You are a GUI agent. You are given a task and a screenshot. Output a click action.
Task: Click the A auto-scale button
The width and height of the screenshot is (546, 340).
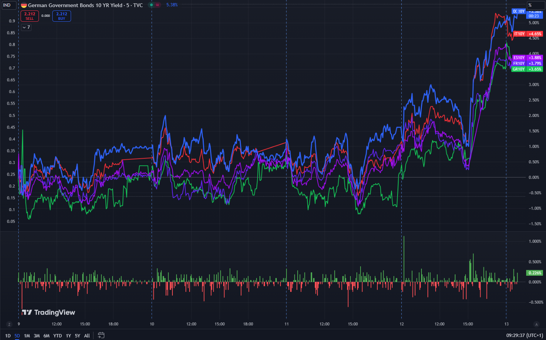coord(536,324)
